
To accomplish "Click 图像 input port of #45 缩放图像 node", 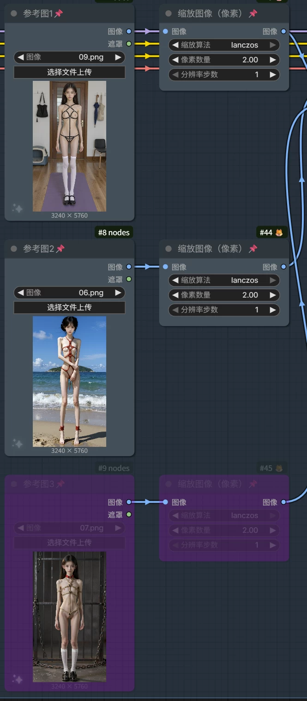I will click(x=165, y=502).
